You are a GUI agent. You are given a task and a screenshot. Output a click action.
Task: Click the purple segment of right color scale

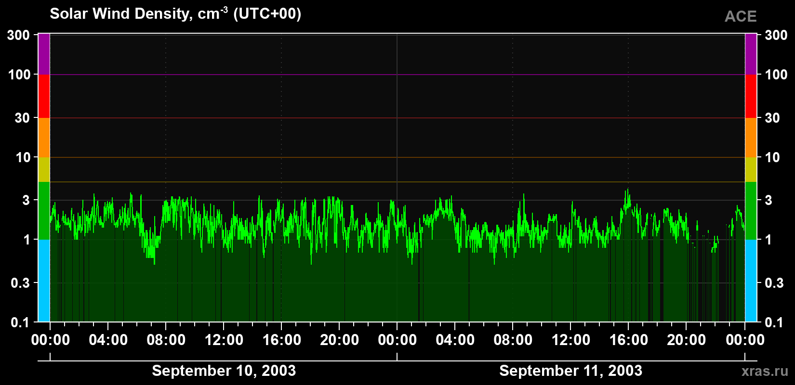pyautogui.click(x=751, y=54)
